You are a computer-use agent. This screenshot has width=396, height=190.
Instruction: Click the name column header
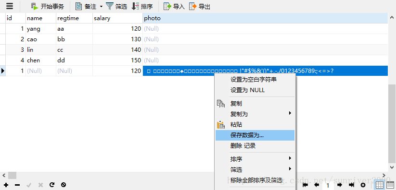pyautogui.click(x=41, y=18)
